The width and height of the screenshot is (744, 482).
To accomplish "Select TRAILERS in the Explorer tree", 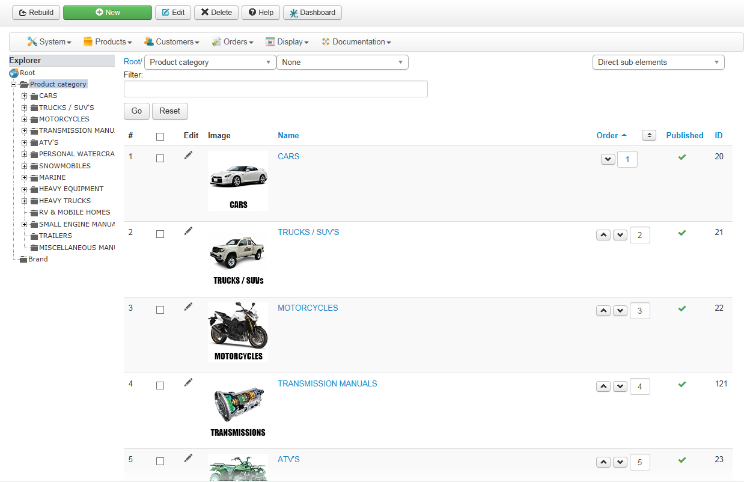I will (55, 236).
